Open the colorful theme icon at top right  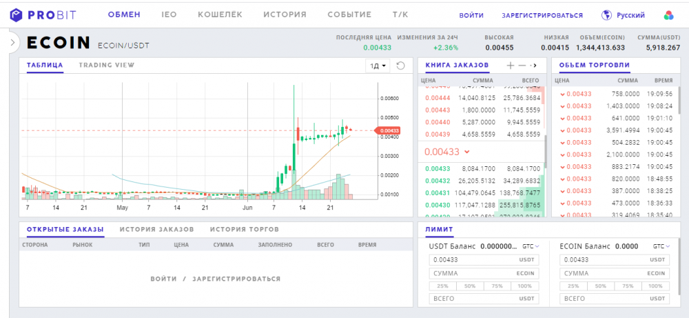pyautogui.click(x=668, y=14)
